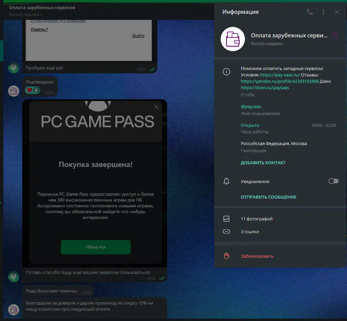Open the https://dzen.ru/paysaas link
This screenshot has height=321, width=347.
[265, 88]
